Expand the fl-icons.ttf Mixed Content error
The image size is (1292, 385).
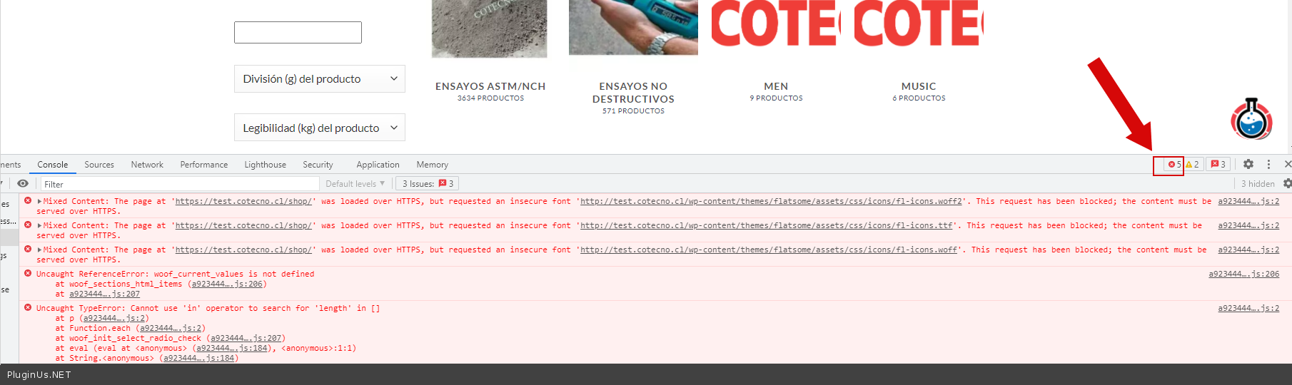pos(39,226)
